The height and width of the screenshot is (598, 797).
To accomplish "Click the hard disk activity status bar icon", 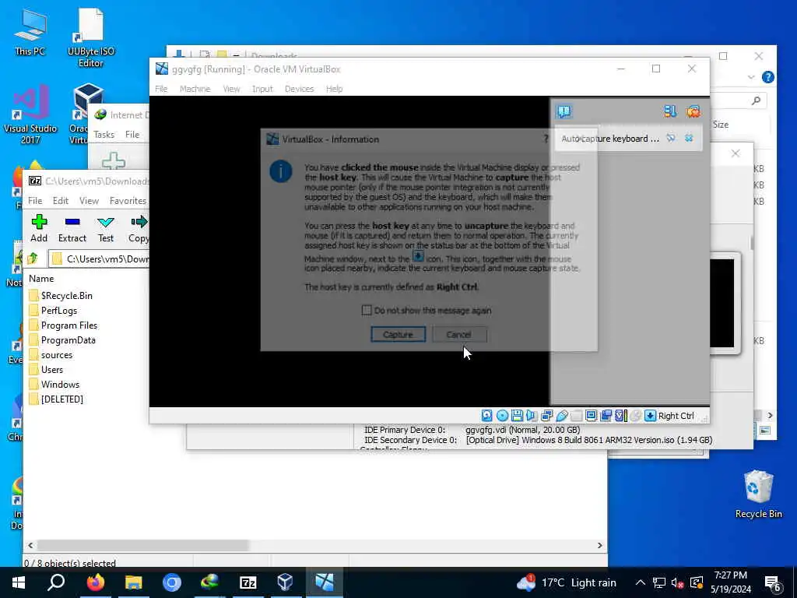I will (x=487, y=416).
